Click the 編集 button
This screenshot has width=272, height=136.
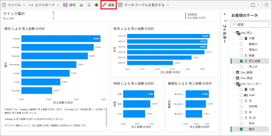pyautogui.click(x=109, y=5)
